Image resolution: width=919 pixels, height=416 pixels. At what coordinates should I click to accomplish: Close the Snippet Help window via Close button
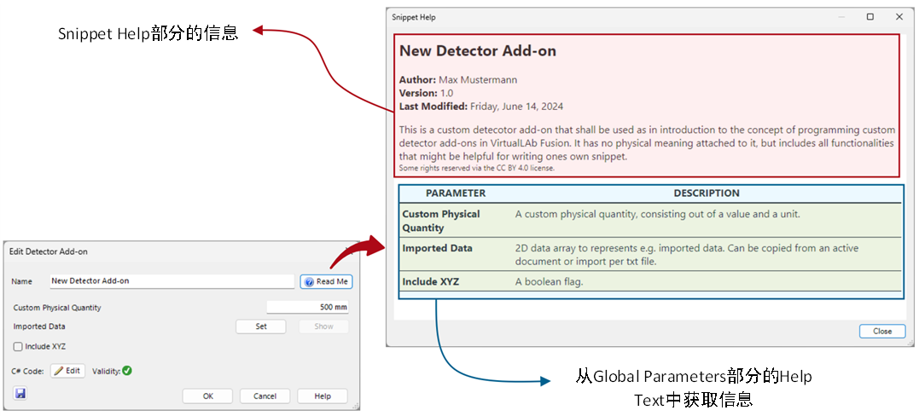pos(882,331)
